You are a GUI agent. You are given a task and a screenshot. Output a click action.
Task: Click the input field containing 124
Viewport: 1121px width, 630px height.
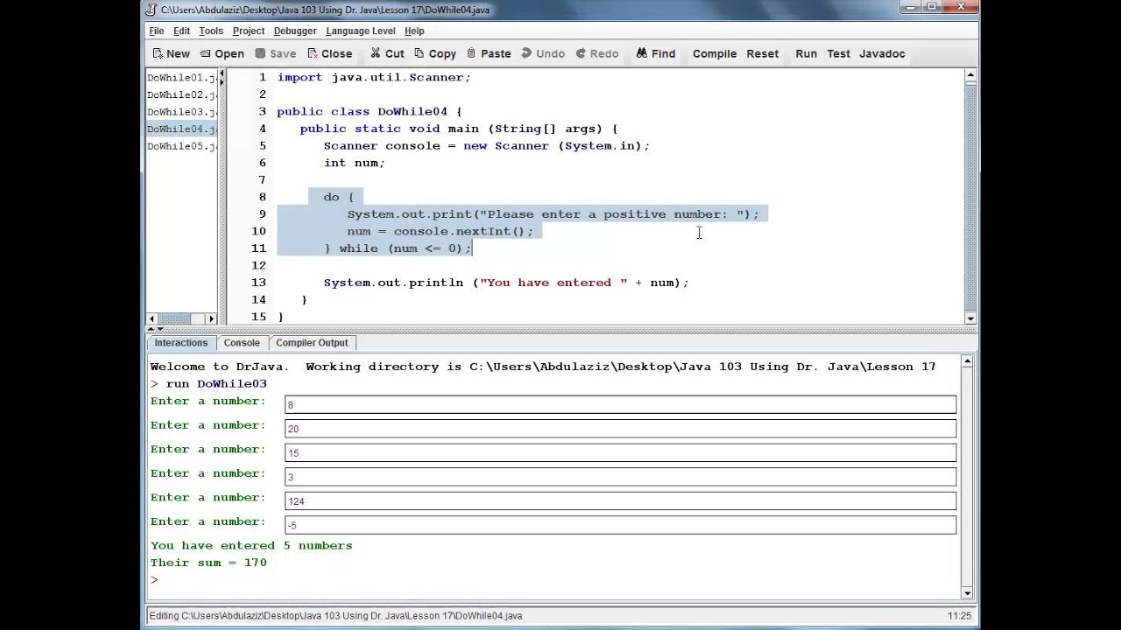[620, 500]
